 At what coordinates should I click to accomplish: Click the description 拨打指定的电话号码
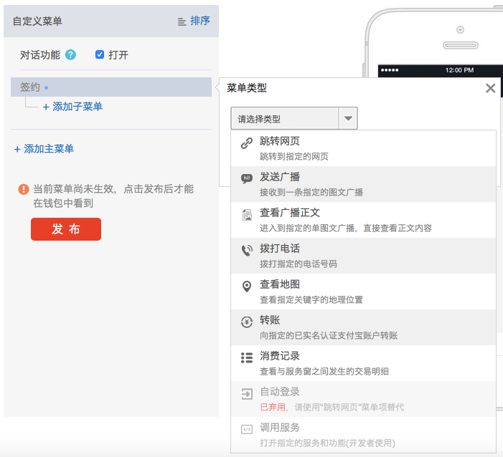point(298,264)
